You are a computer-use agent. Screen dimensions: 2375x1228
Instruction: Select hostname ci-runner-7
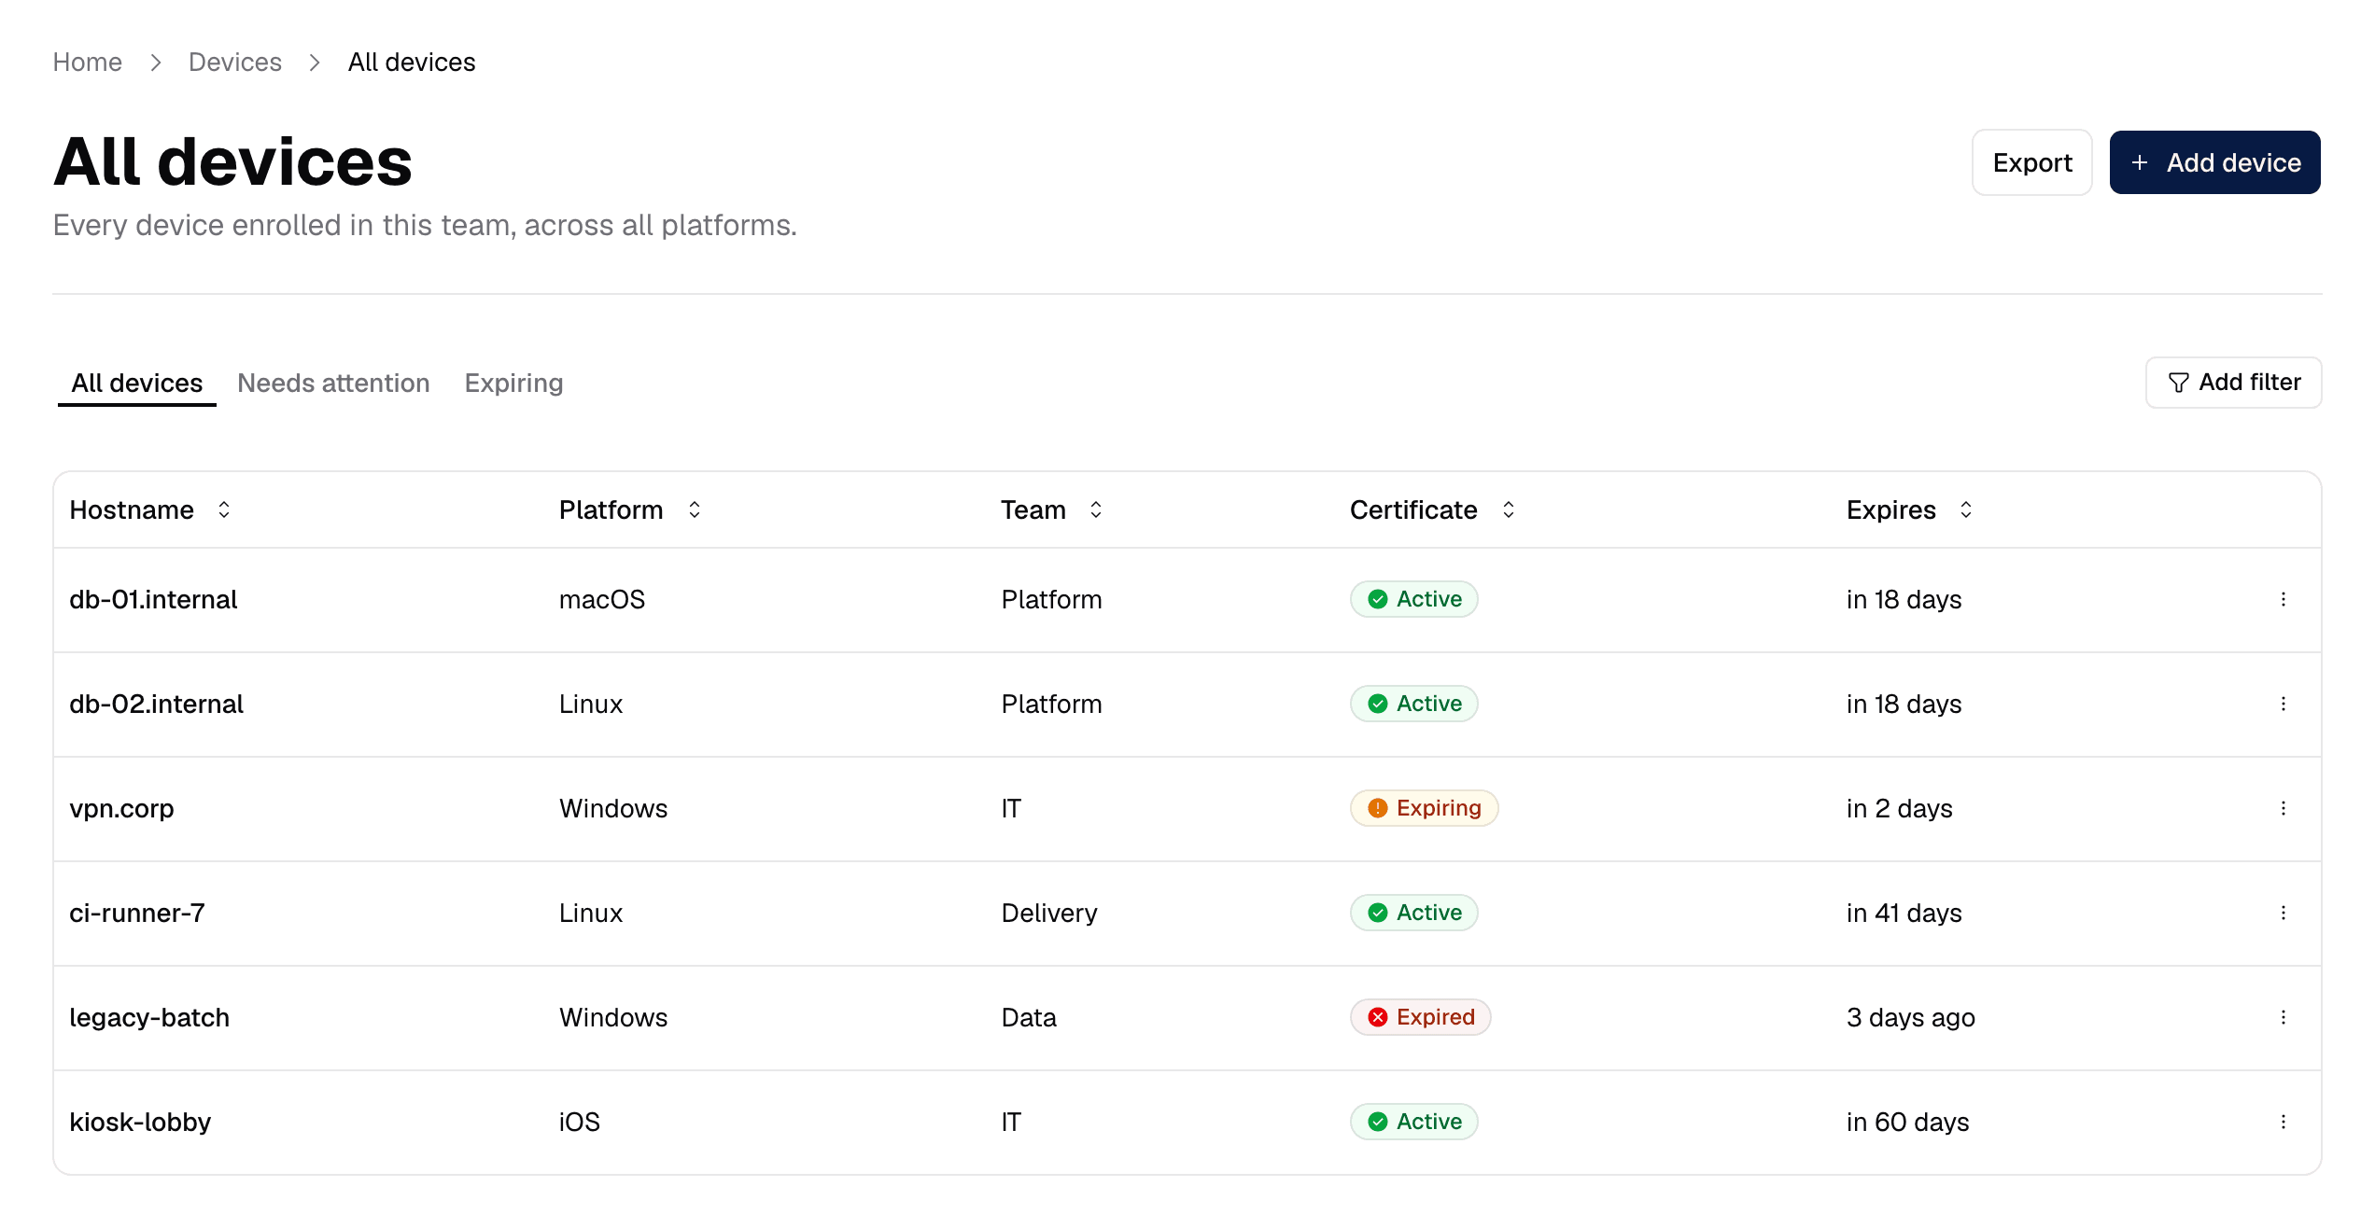coord(136,913)
